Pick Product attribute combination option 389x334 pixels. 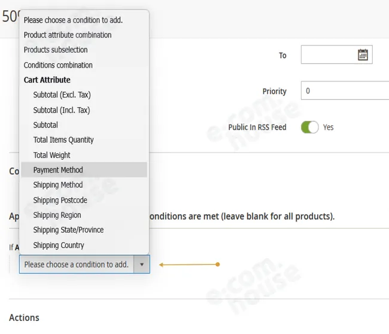(x=84, y=35)
